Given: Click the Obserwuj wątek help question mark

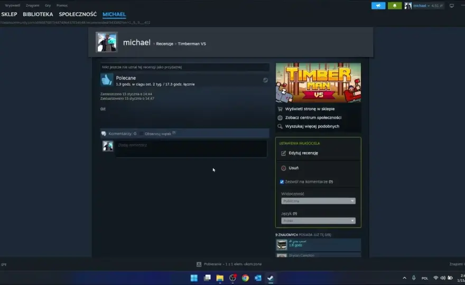Looking at the screenshot, I should tap(174, 132).
